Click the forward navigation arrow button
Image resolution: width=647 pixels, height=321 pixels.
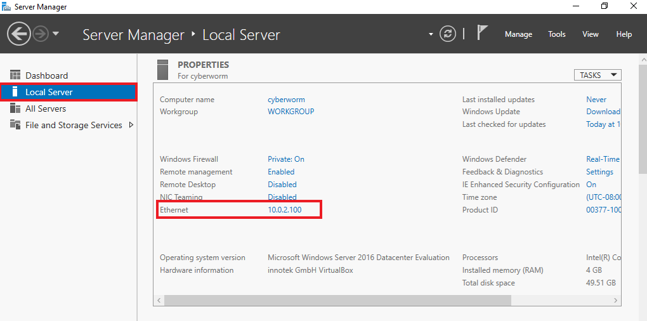pyautogui.click(x=41, y=34)
